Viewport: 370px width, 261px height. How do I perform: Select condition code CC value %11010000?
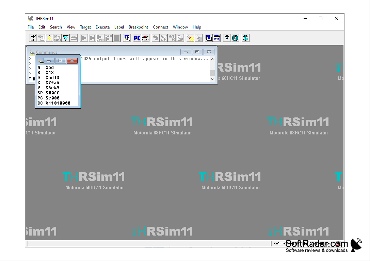(x=58, y=103)
